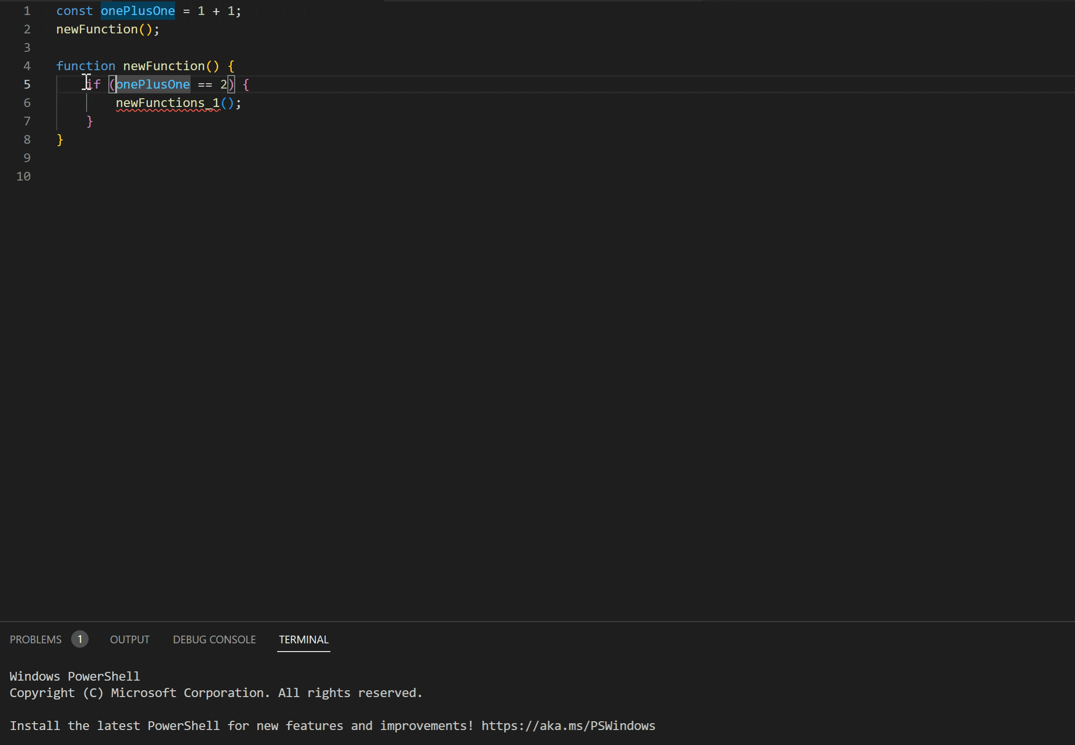Click the 'Windows PowerShell' terminal line

tap(75, 676)
